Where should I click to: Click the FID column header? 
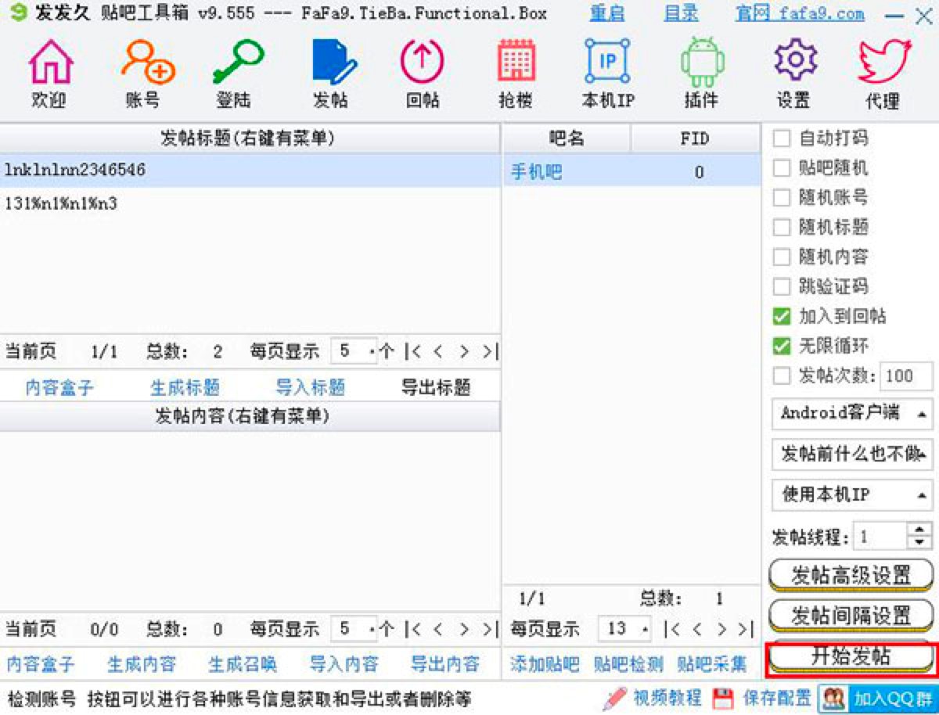(695, 138)
